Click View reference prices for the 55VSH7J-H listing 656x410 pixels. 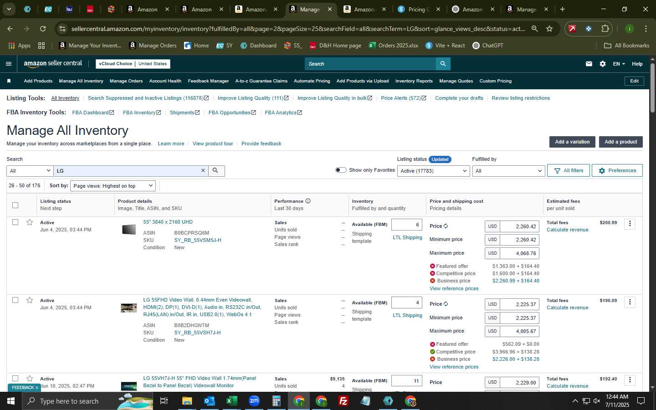click(454, 367)
